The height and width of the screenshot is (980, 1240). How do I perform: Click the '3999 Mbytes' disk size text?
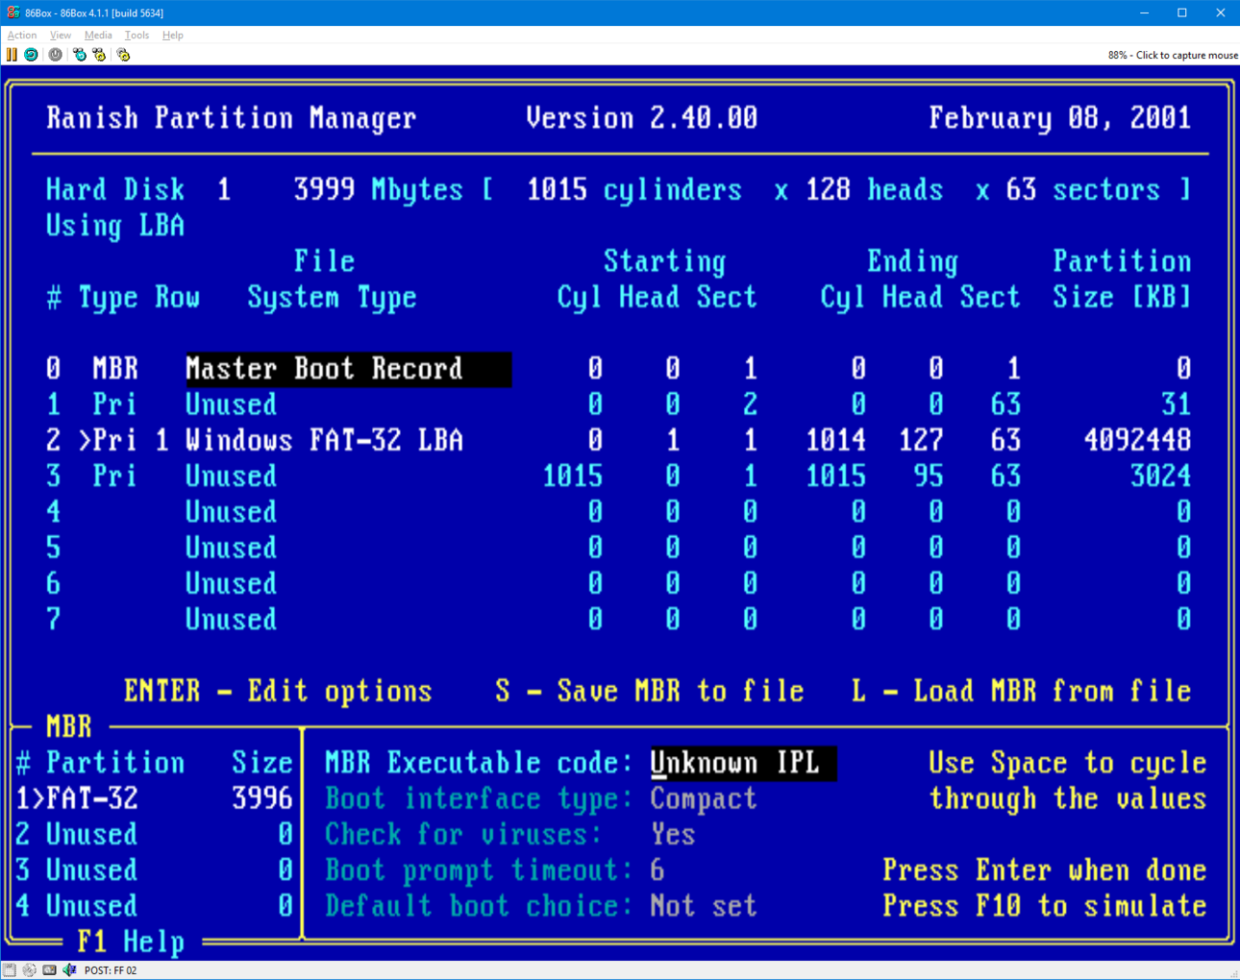coord(379,190)
